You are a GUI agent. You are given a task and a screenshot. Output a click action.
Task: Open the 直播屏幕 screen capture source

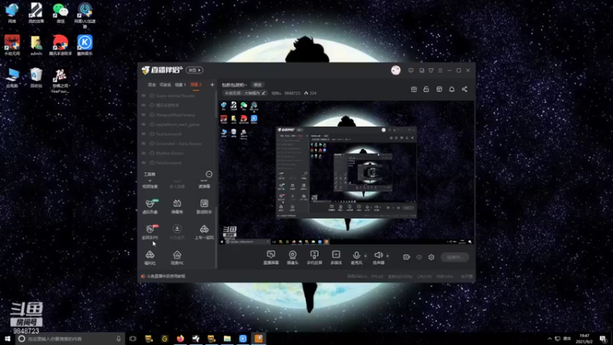coord(271,258)
